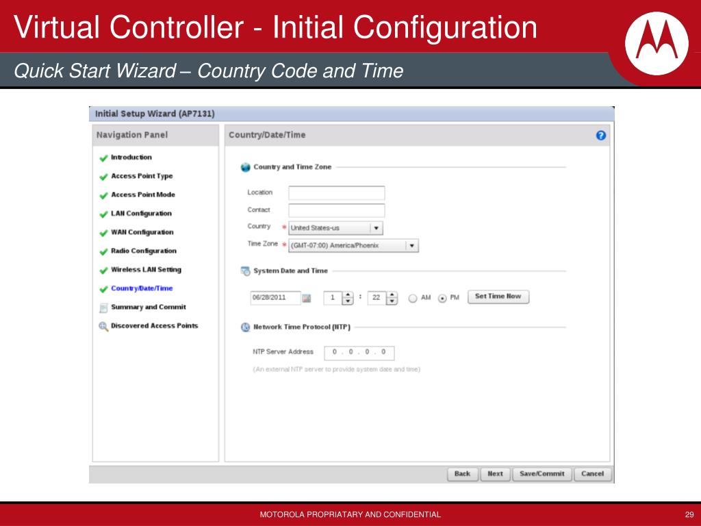Click the hour field showing 1

333,298
